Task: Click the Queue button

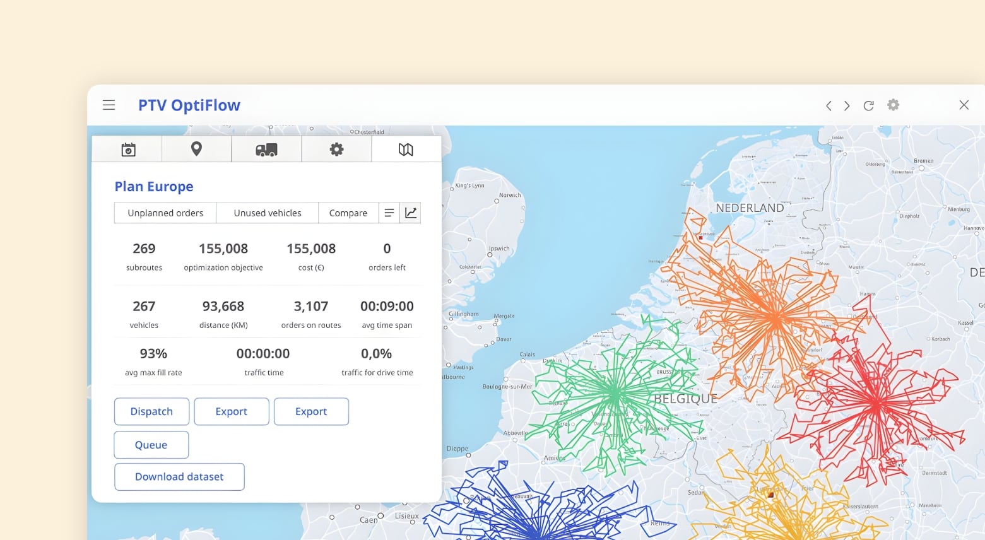Action: coord(151,445)
